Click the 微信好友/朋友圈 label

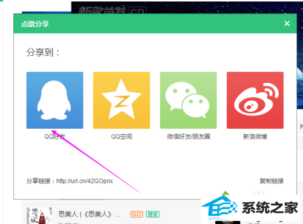tap(188, 137)
